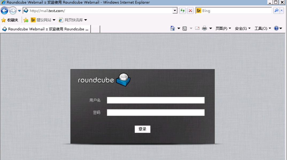Image resolution: width=287 pixels, height=160 pixels.
Task: Click Internet Explorer icon in title bar
Action: pos(3,2)
